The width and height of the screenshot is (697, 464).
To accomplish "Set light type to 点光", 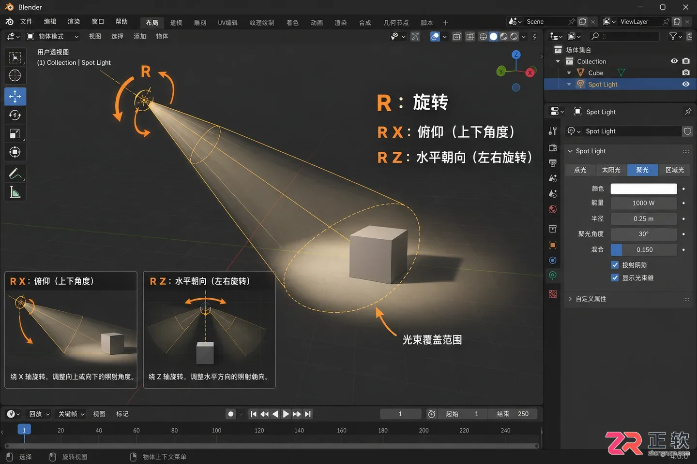I will (580, 170).
